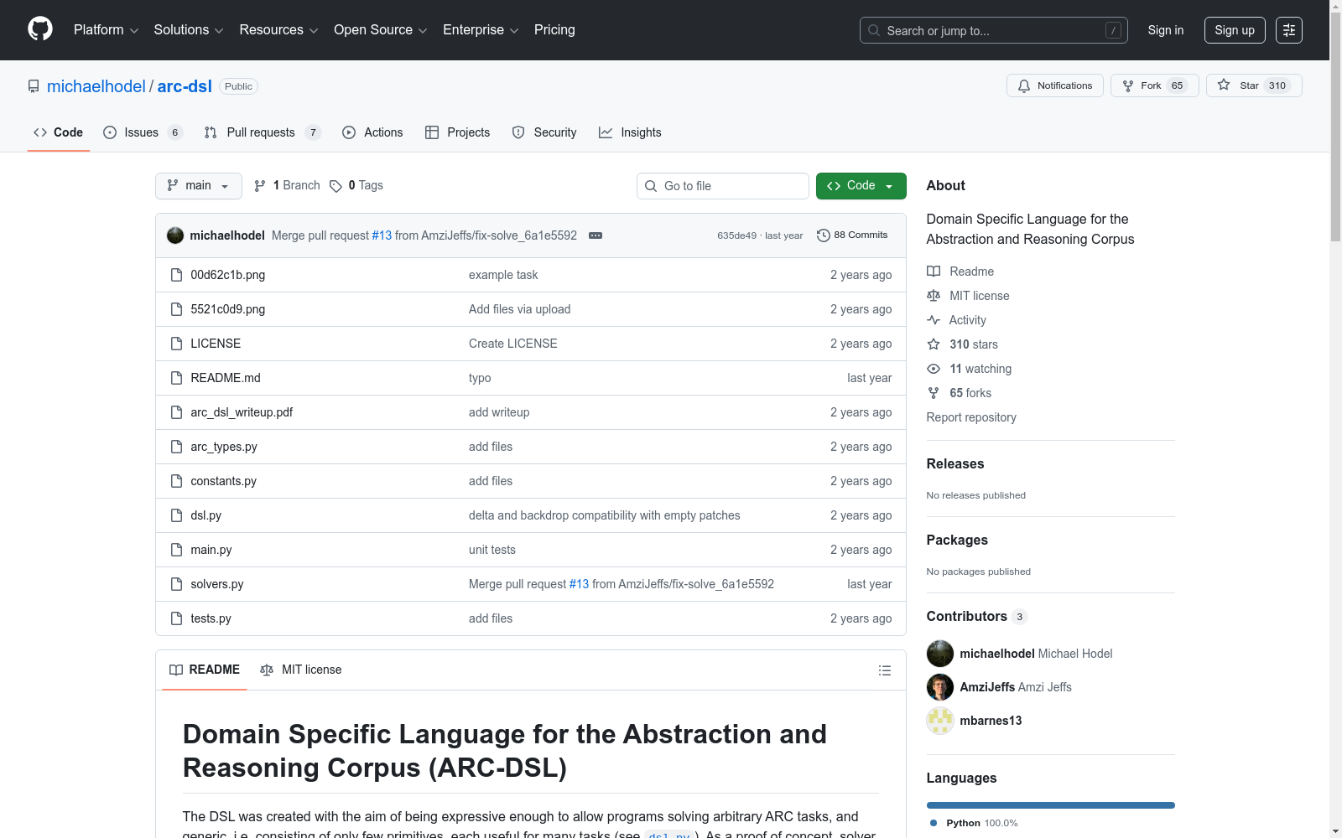Click the 'Create LICENSE' commit message

coord(513,344)
